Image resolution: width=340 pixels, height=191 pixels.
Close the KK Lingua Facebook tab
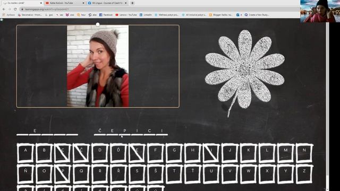[x=125, y=3]
